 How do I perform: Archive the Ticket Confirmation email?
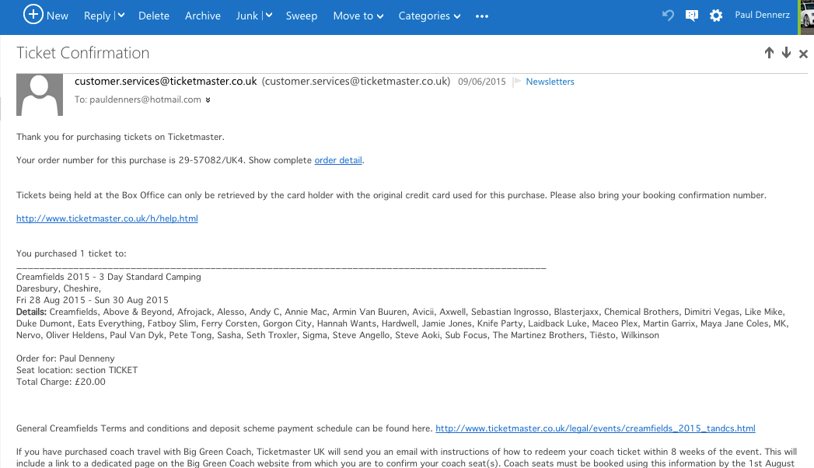[202, 16]
